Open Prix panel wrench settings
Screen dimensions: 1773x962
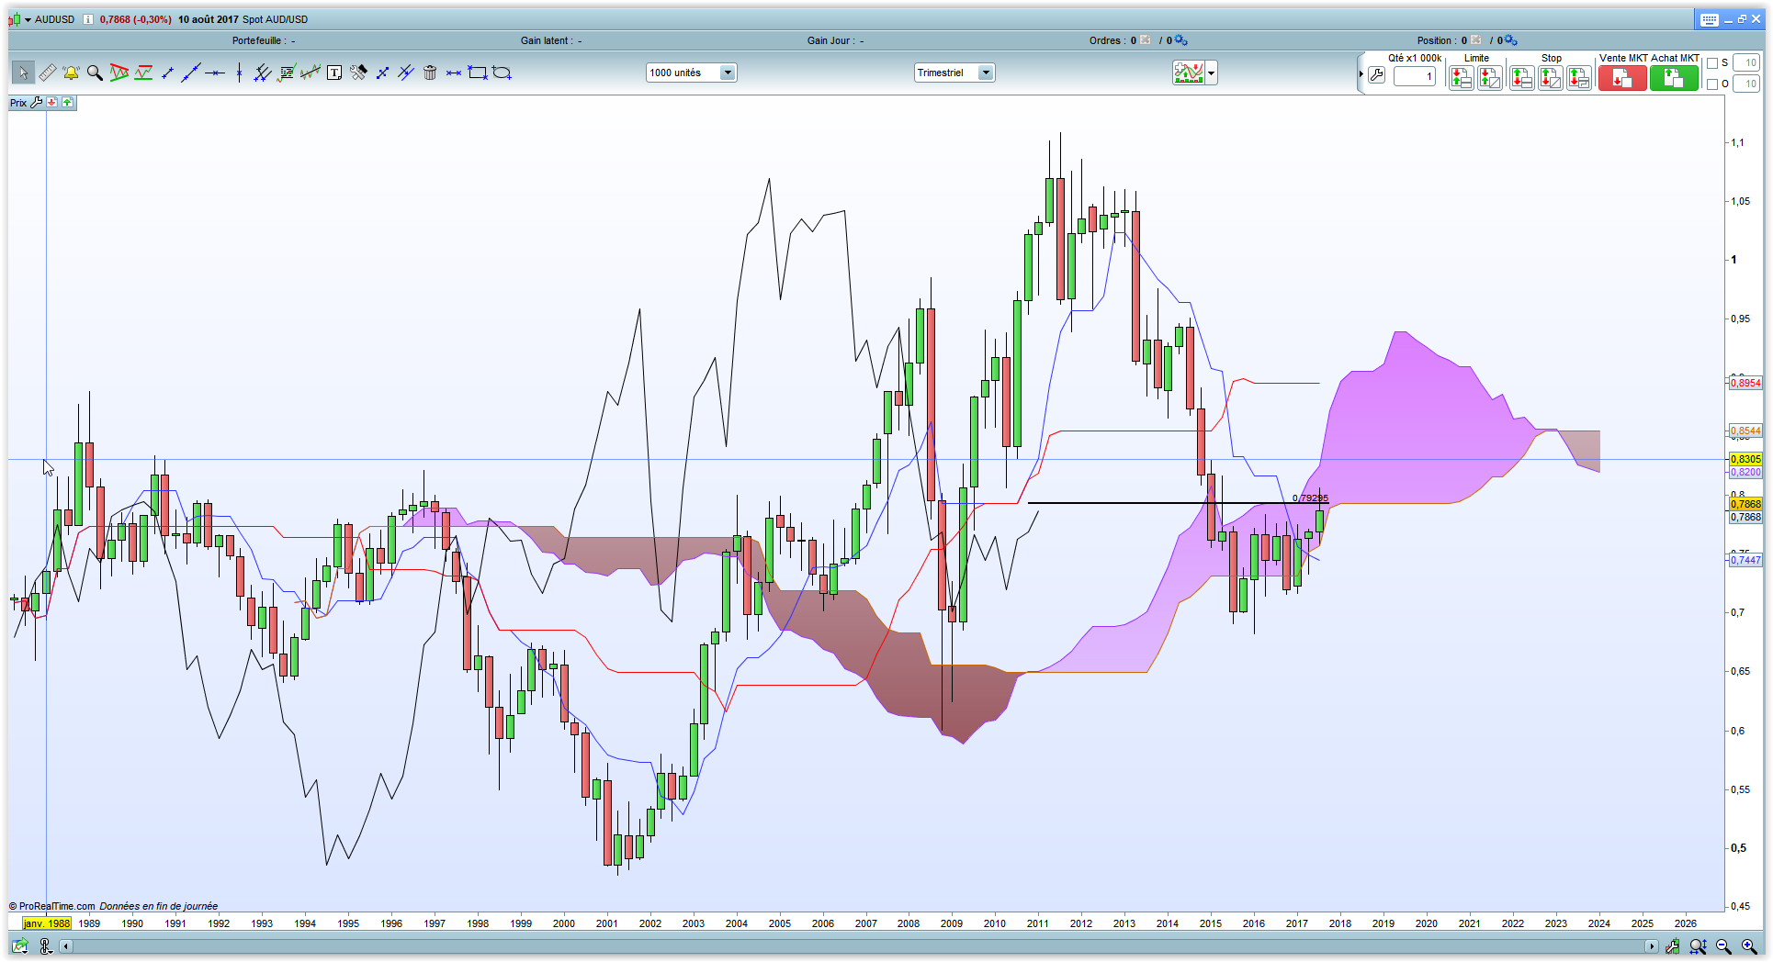37,103
